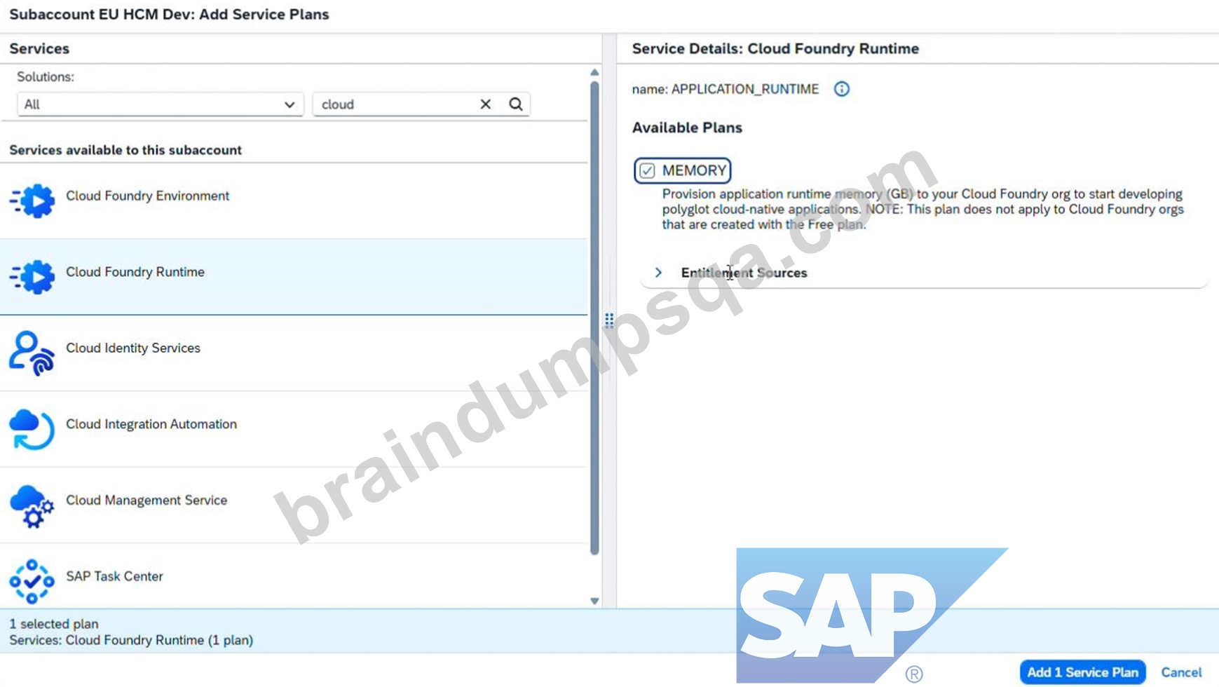The width and height of the screenshot is (1219, 687).
Task: Select the Cloud Identity Services fingerprint icon
Action: (x=32, y=353)
